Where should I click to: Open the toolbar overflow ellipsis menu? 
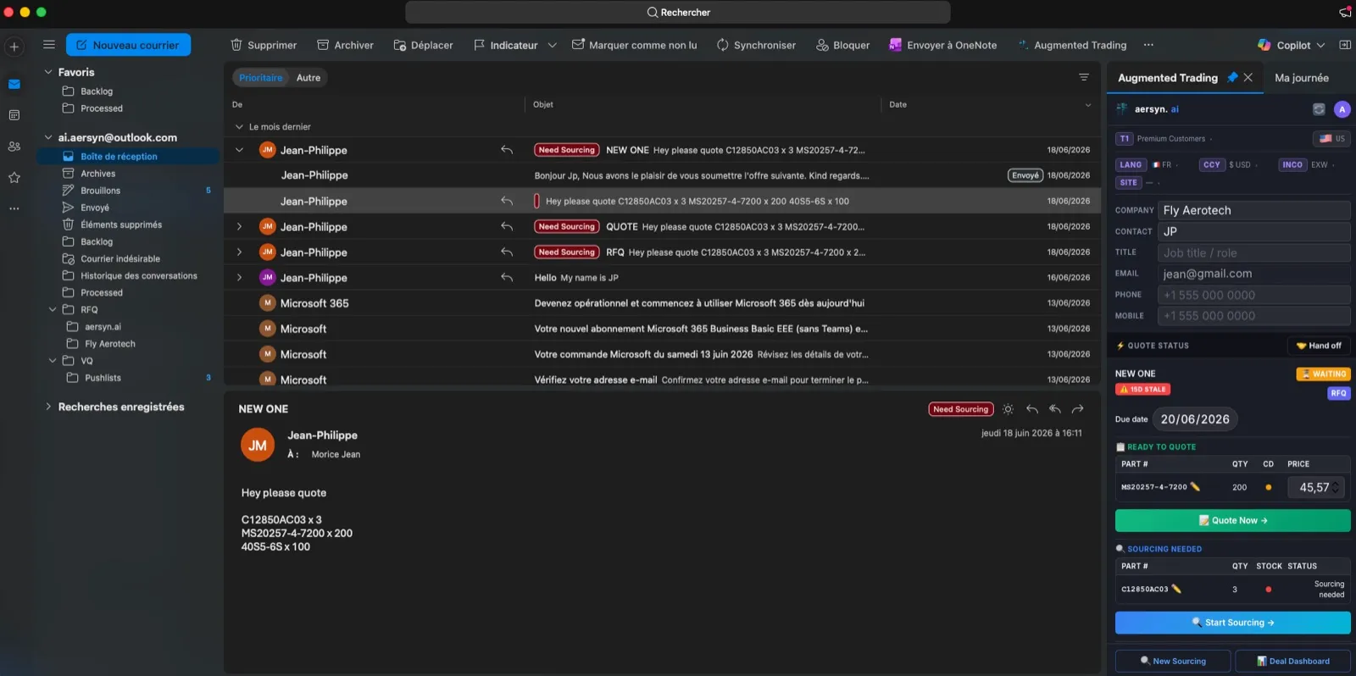pyautogui.click(x=1148, y=45)
